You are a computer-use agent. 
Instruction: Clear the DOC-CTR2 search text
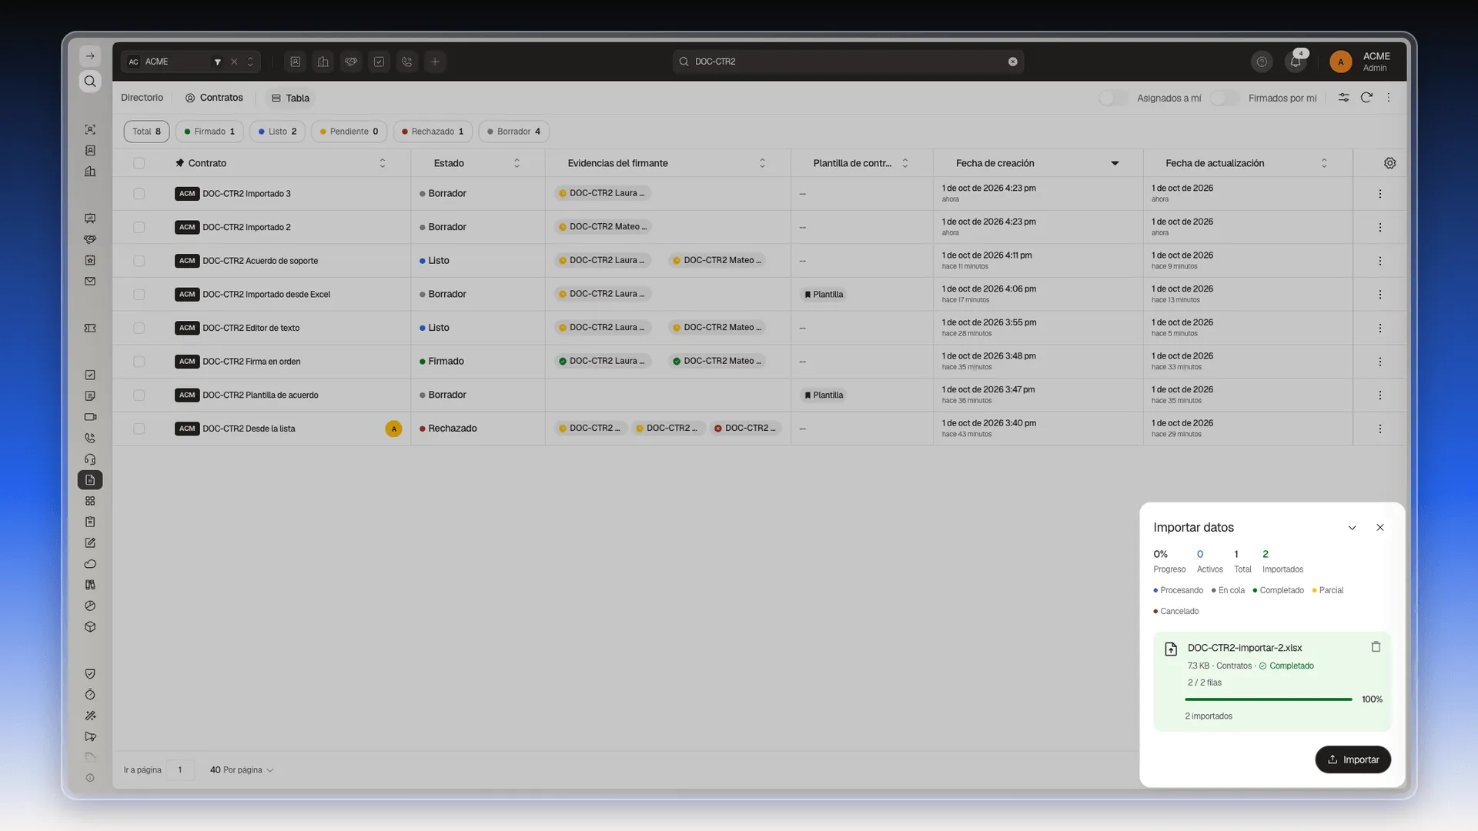click(1013, 62)
